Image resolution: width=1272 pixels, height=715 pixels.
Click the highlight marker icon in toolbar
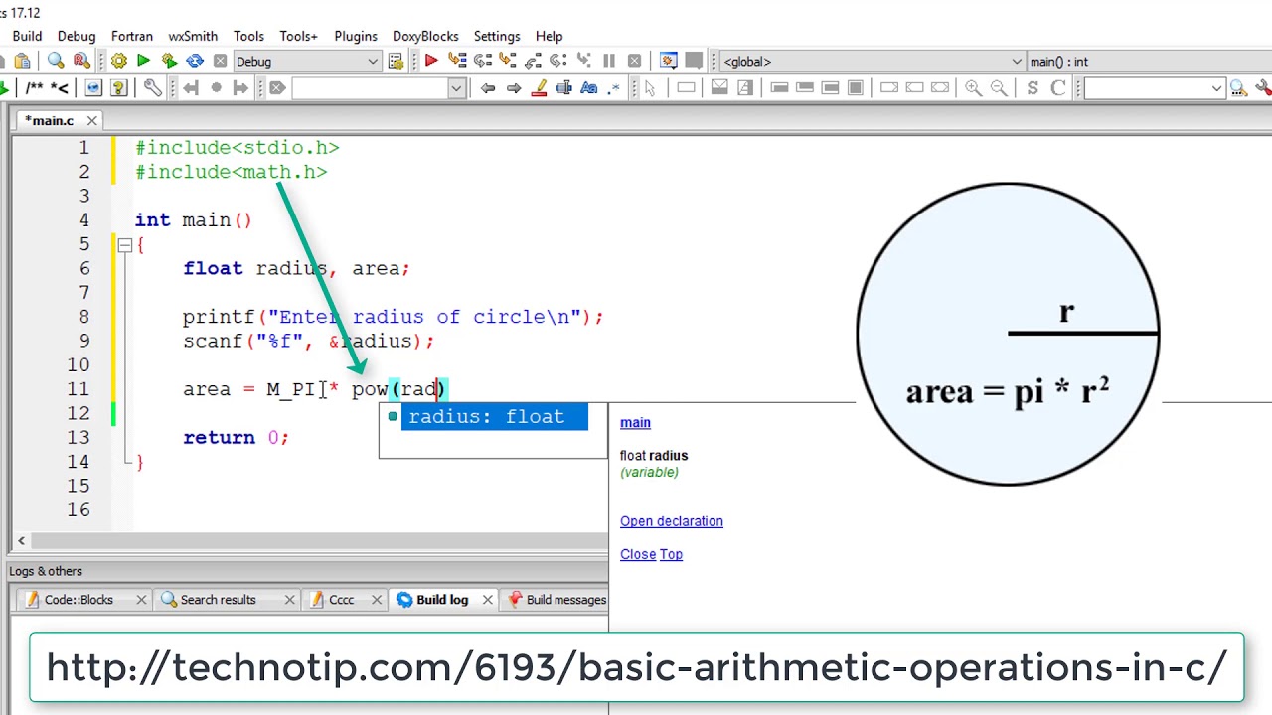pyautogui.click(x=539, y=88)
